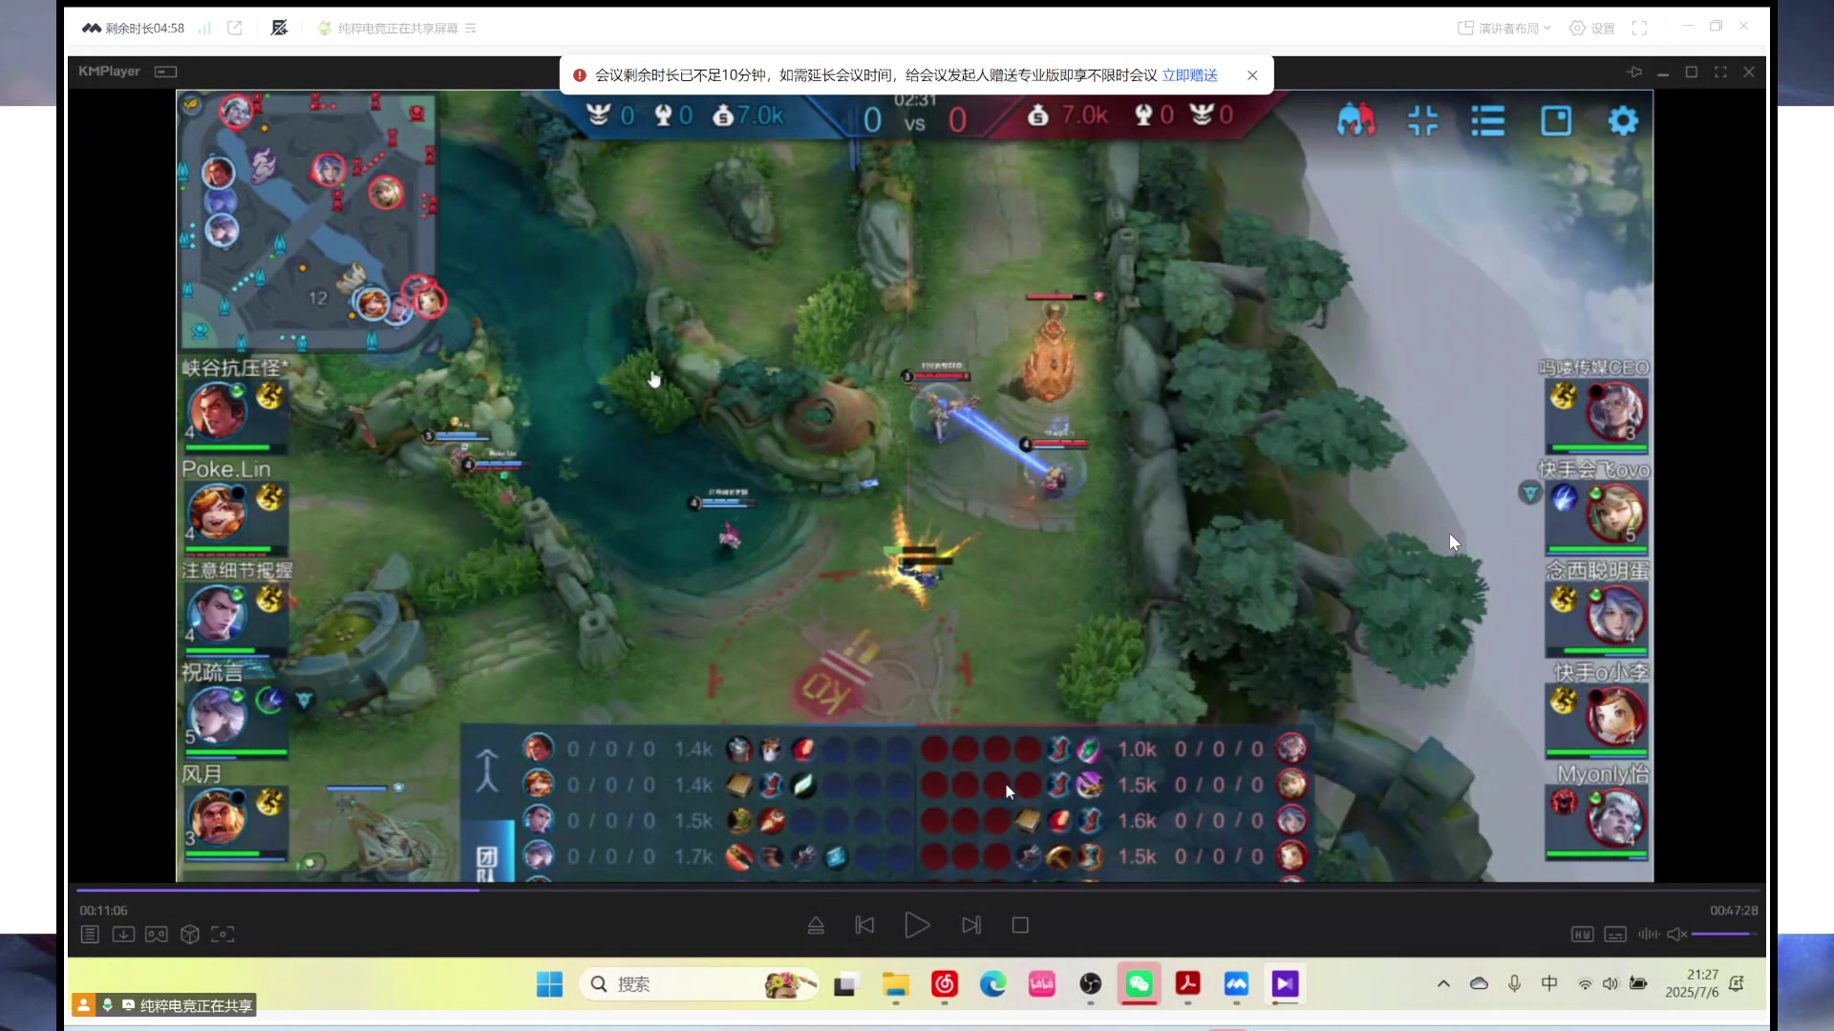Open OBS Studio from taskbar

point(1090,984)
